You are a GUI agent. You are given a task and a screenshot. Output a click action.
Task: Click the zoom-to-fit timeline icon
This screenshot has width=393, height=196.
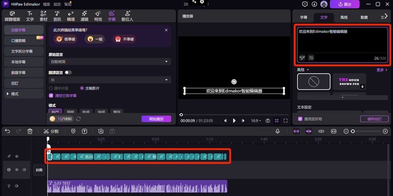(x=334, y=131)
